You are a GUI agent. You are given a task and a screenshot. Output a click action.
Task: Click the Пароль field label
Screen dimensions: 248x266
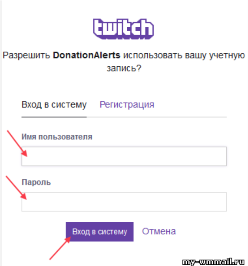(36, 182)
